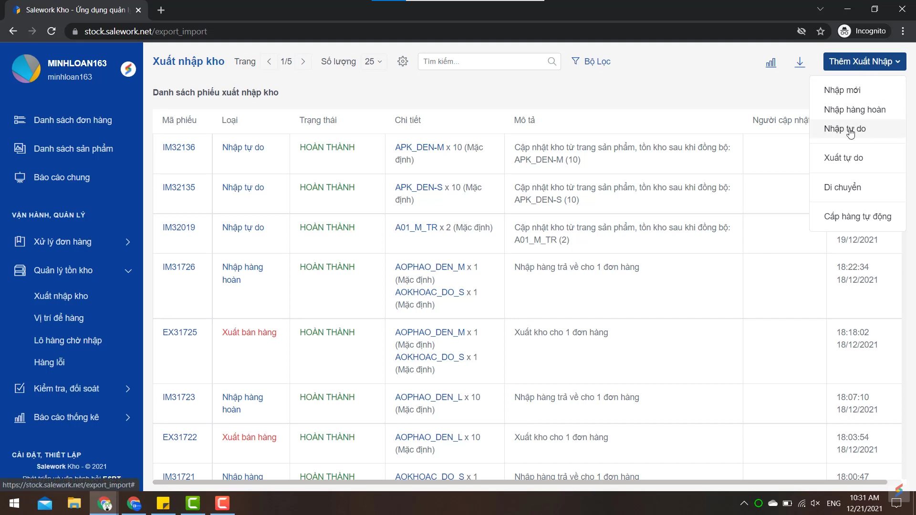This screenshot has height=515, width=916.
Task: Click the search magnifier icon
Action: pyautogui.click(x=552, y=62)
